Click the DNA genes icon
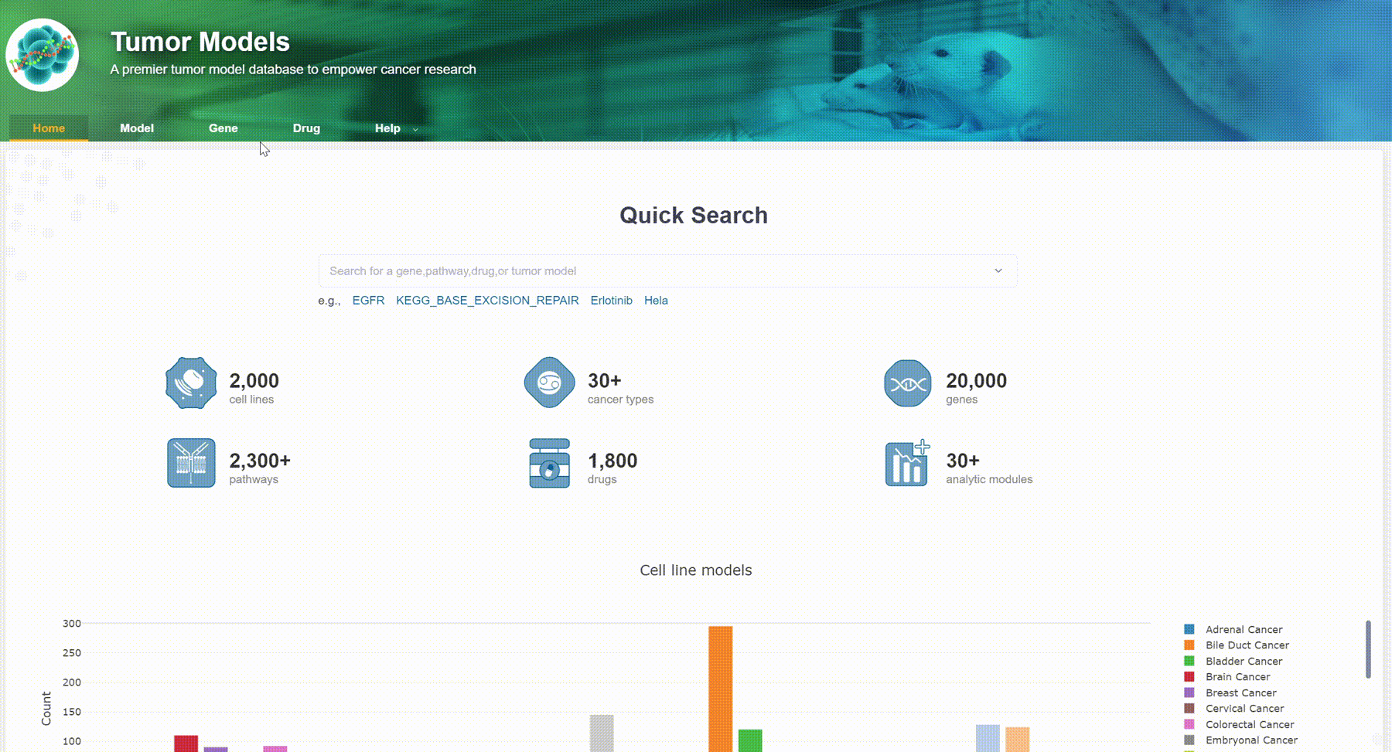Viewport: 1392px width, 752px height. click(907, 383)
